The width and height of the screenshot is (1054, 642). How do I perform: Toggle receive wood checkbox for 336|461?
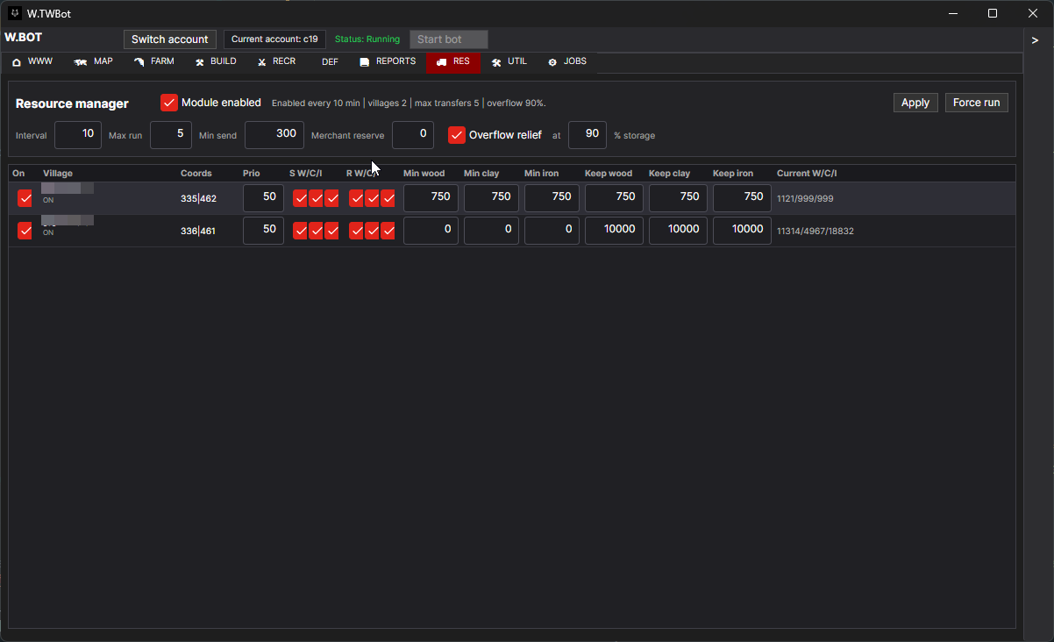(357, 231)
